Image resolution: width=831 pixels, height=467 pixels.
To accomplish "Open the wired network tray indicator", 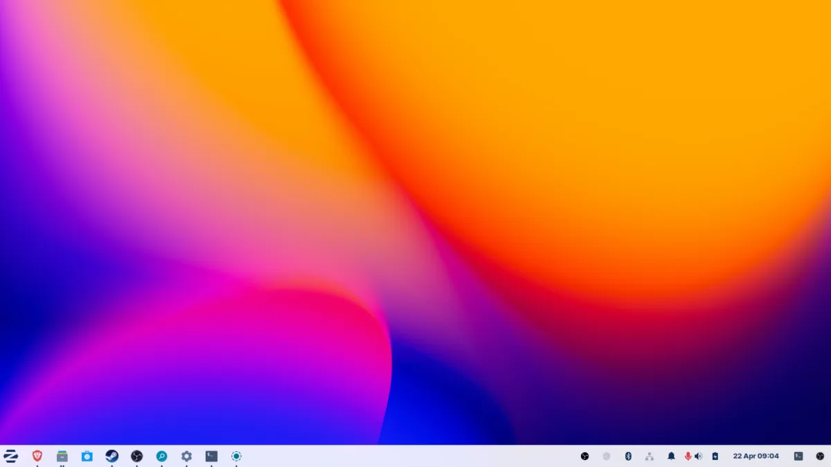I will pos(650,456).
